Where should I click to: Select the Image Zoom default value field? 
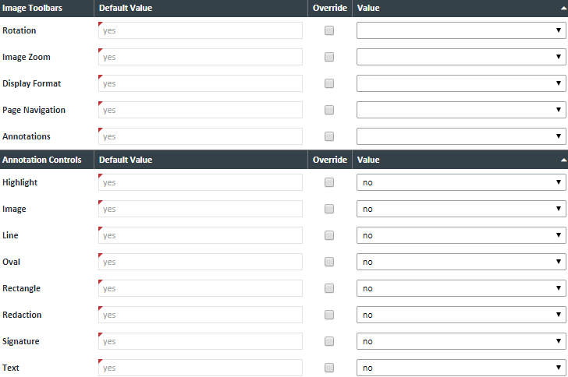click(201, 57)
